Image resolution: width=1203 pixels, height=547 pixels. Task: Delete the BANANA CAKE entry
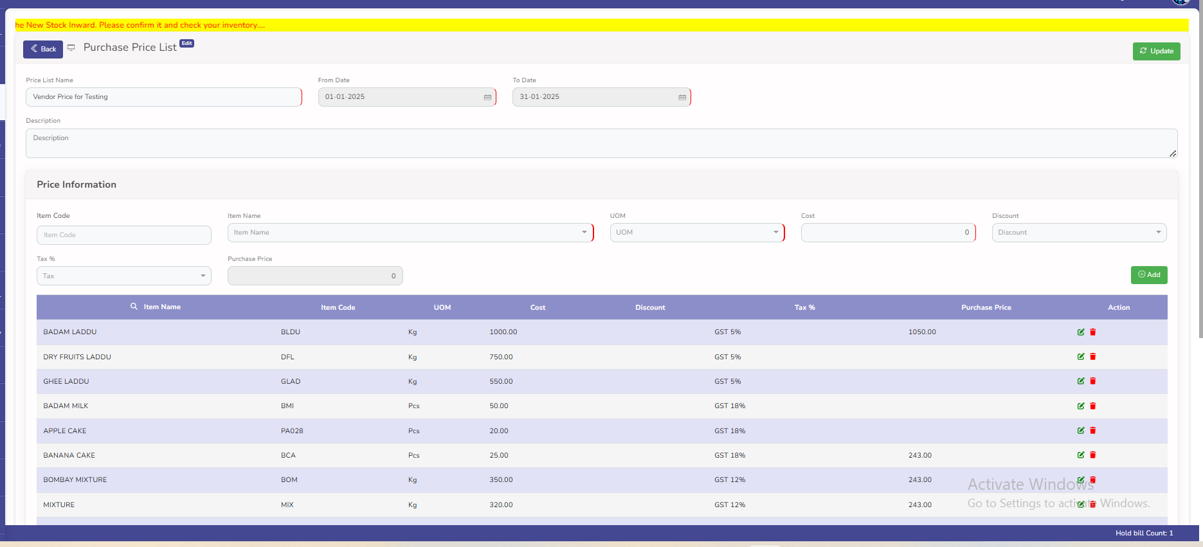click(x=1092, y=455)
